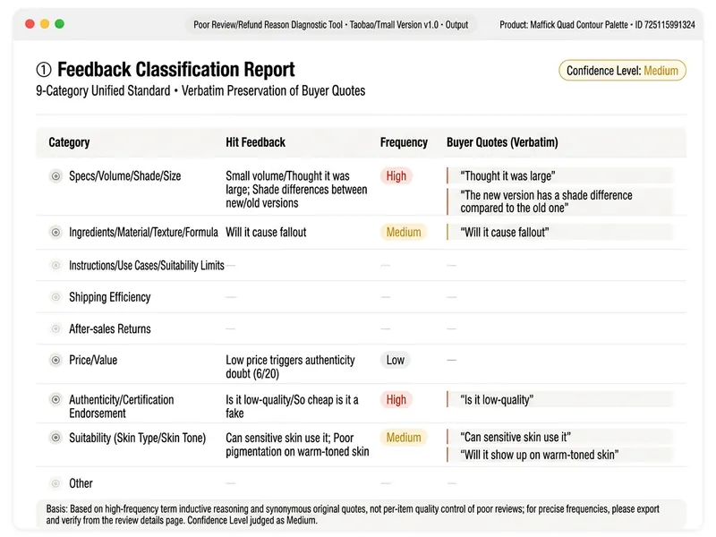Click the Low frequency tag for Price/Value
Image resolution: width=716 pixels, height=537 pixels.
396,360
